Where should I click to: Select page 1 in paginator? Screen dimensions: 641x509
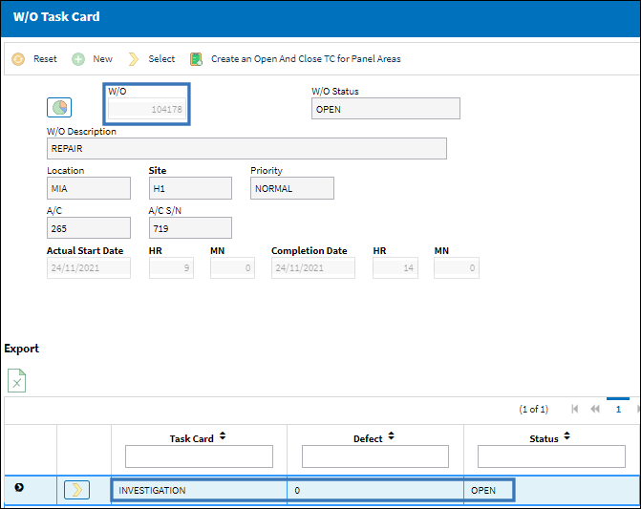tap(618, 409)
